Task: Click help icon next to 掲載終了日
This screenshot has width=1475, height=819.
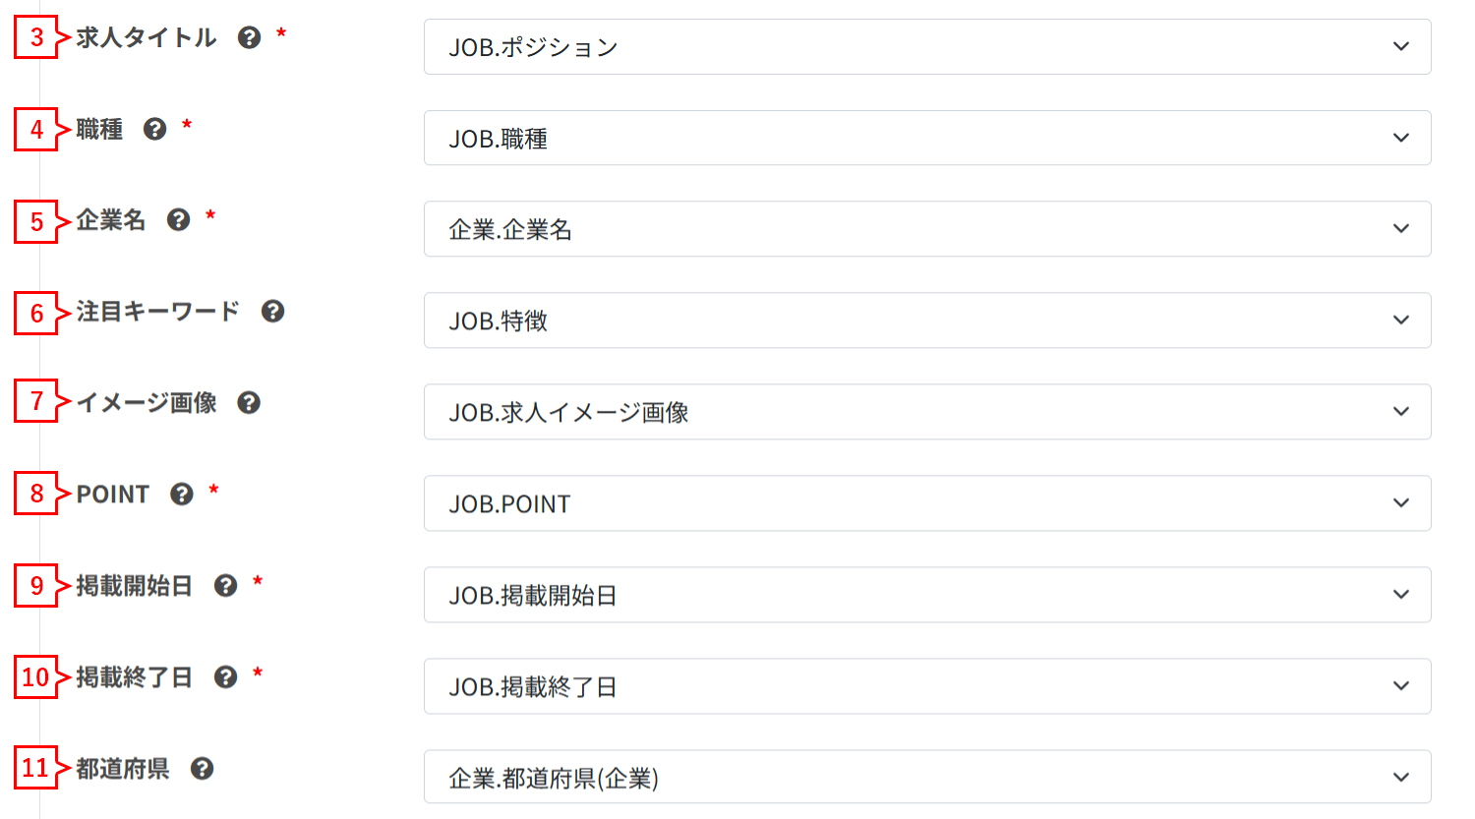Action: (226, 676)
